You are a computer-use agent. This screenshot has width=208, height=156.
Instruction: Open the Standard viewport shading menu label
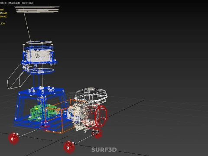(14, 3)
